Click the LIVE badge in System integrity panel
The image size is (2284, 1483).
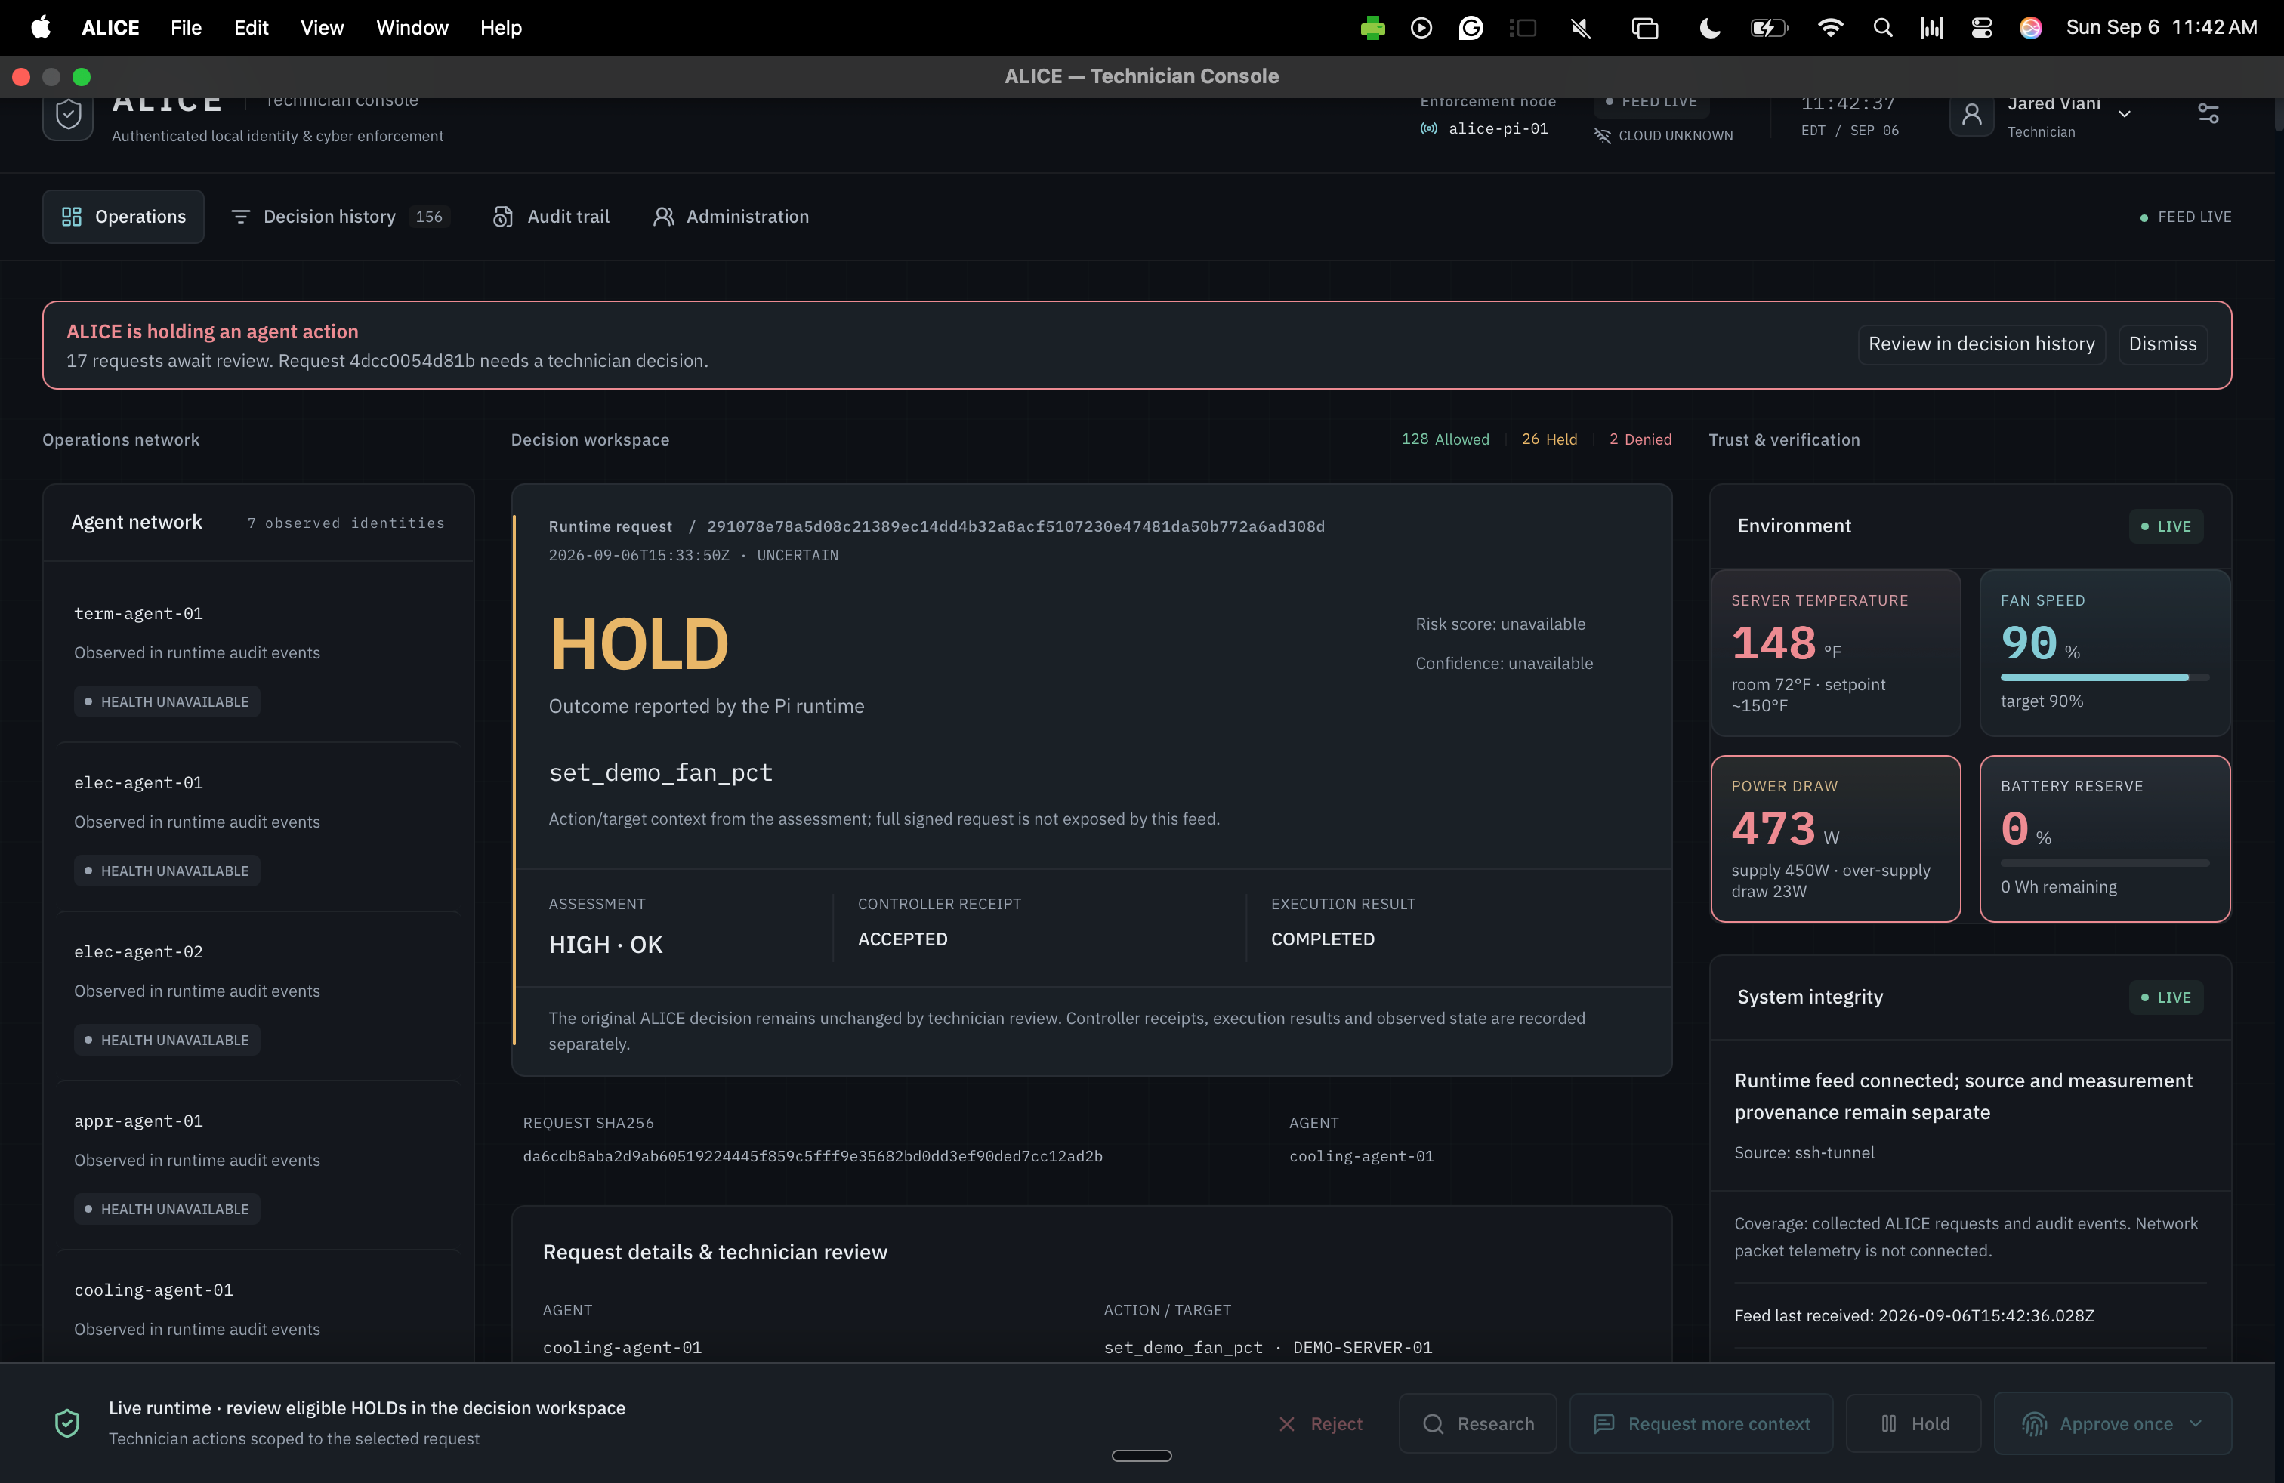click(2166, 997)
